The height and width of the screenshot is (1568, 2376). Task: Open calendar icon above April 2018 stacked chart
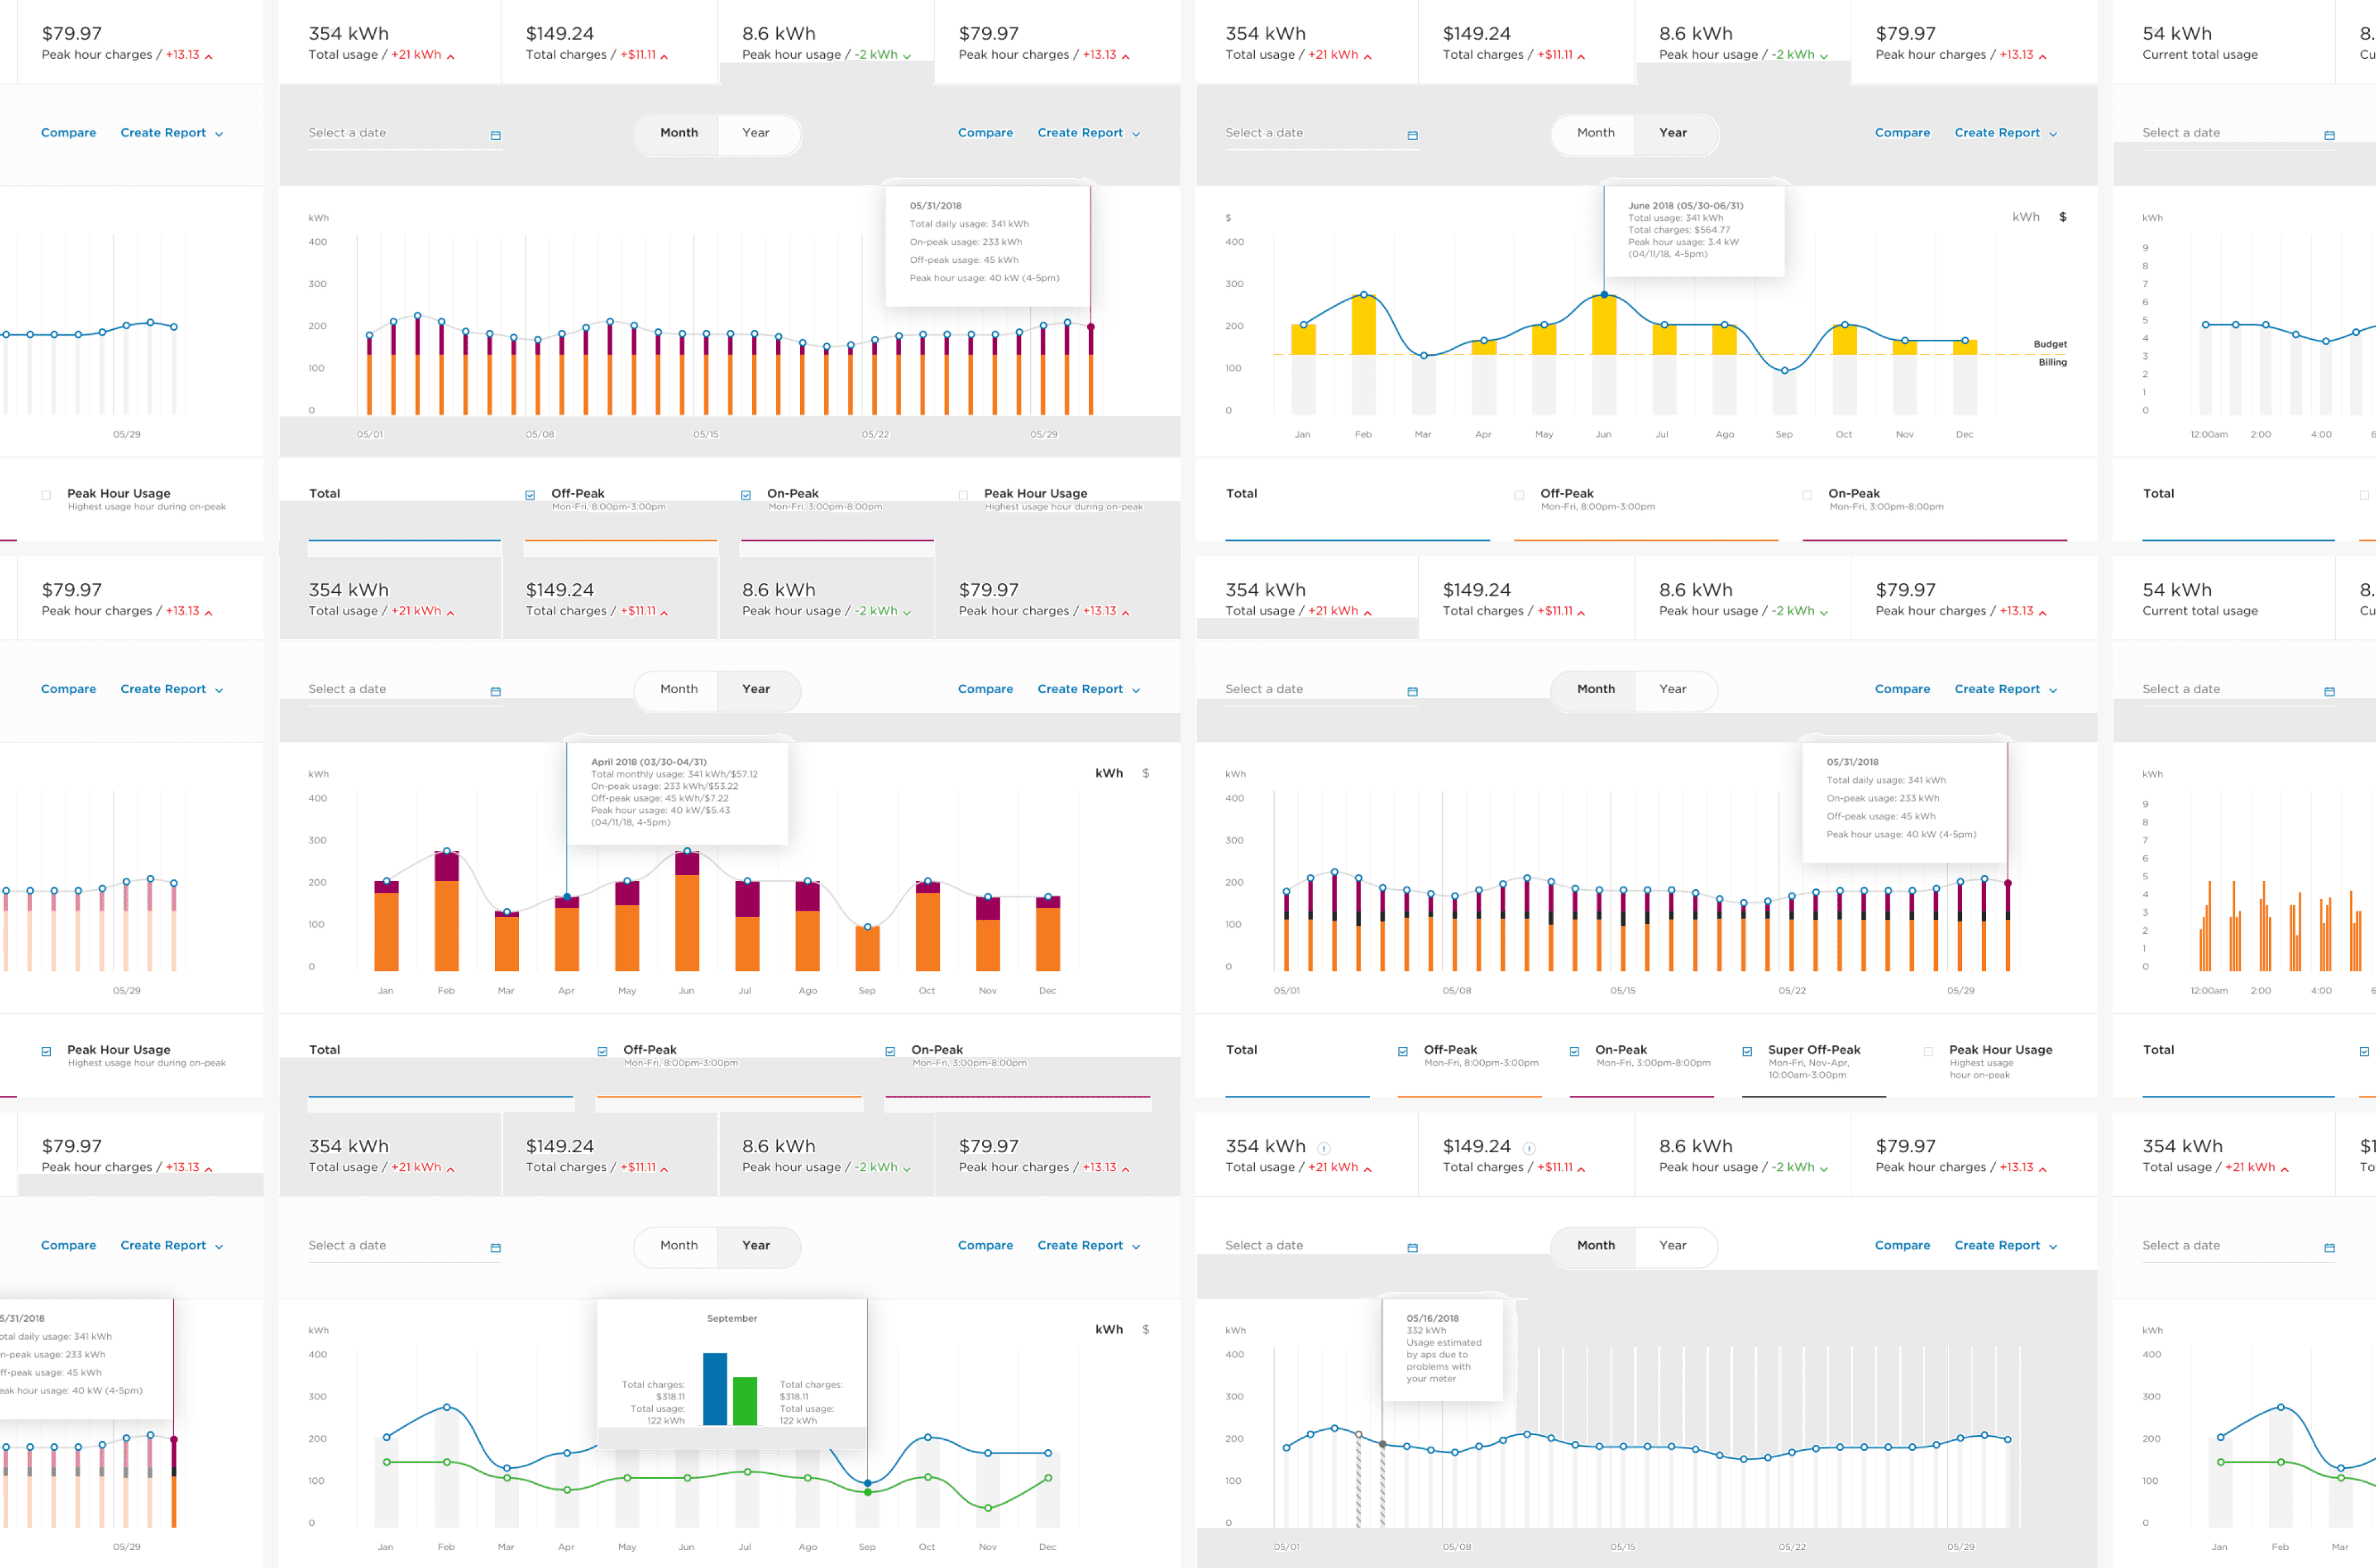pyautogui.click(x=495, y=691)
